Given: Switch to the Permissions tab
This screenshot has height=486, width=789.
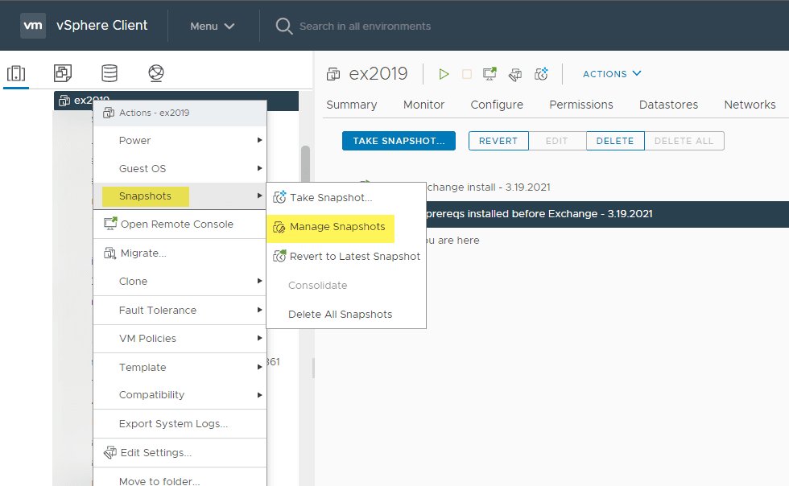Looking at the screenshot, I should pyautogui.click(x=581, y=105).
